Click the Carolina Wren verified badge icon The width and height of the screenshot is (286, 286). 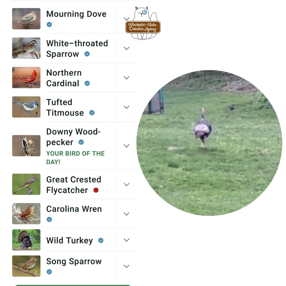pyautogui.click(x=49, y=220)
